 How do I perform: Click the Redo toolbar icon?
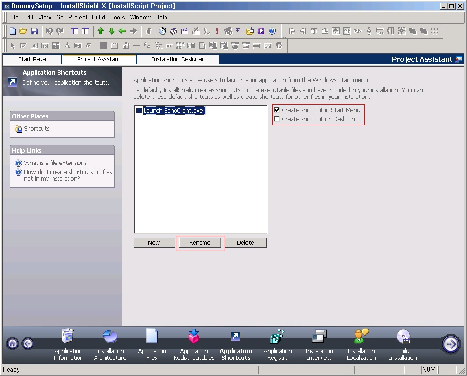(x=60, y=31)
